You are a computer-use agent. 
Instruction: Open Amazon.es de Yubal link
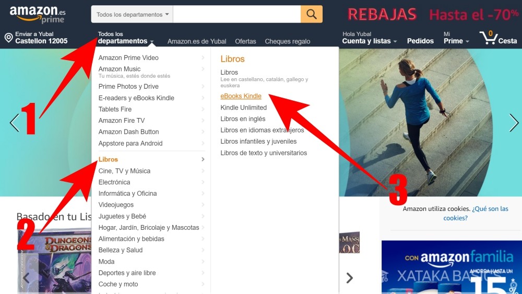click(197, 41)
